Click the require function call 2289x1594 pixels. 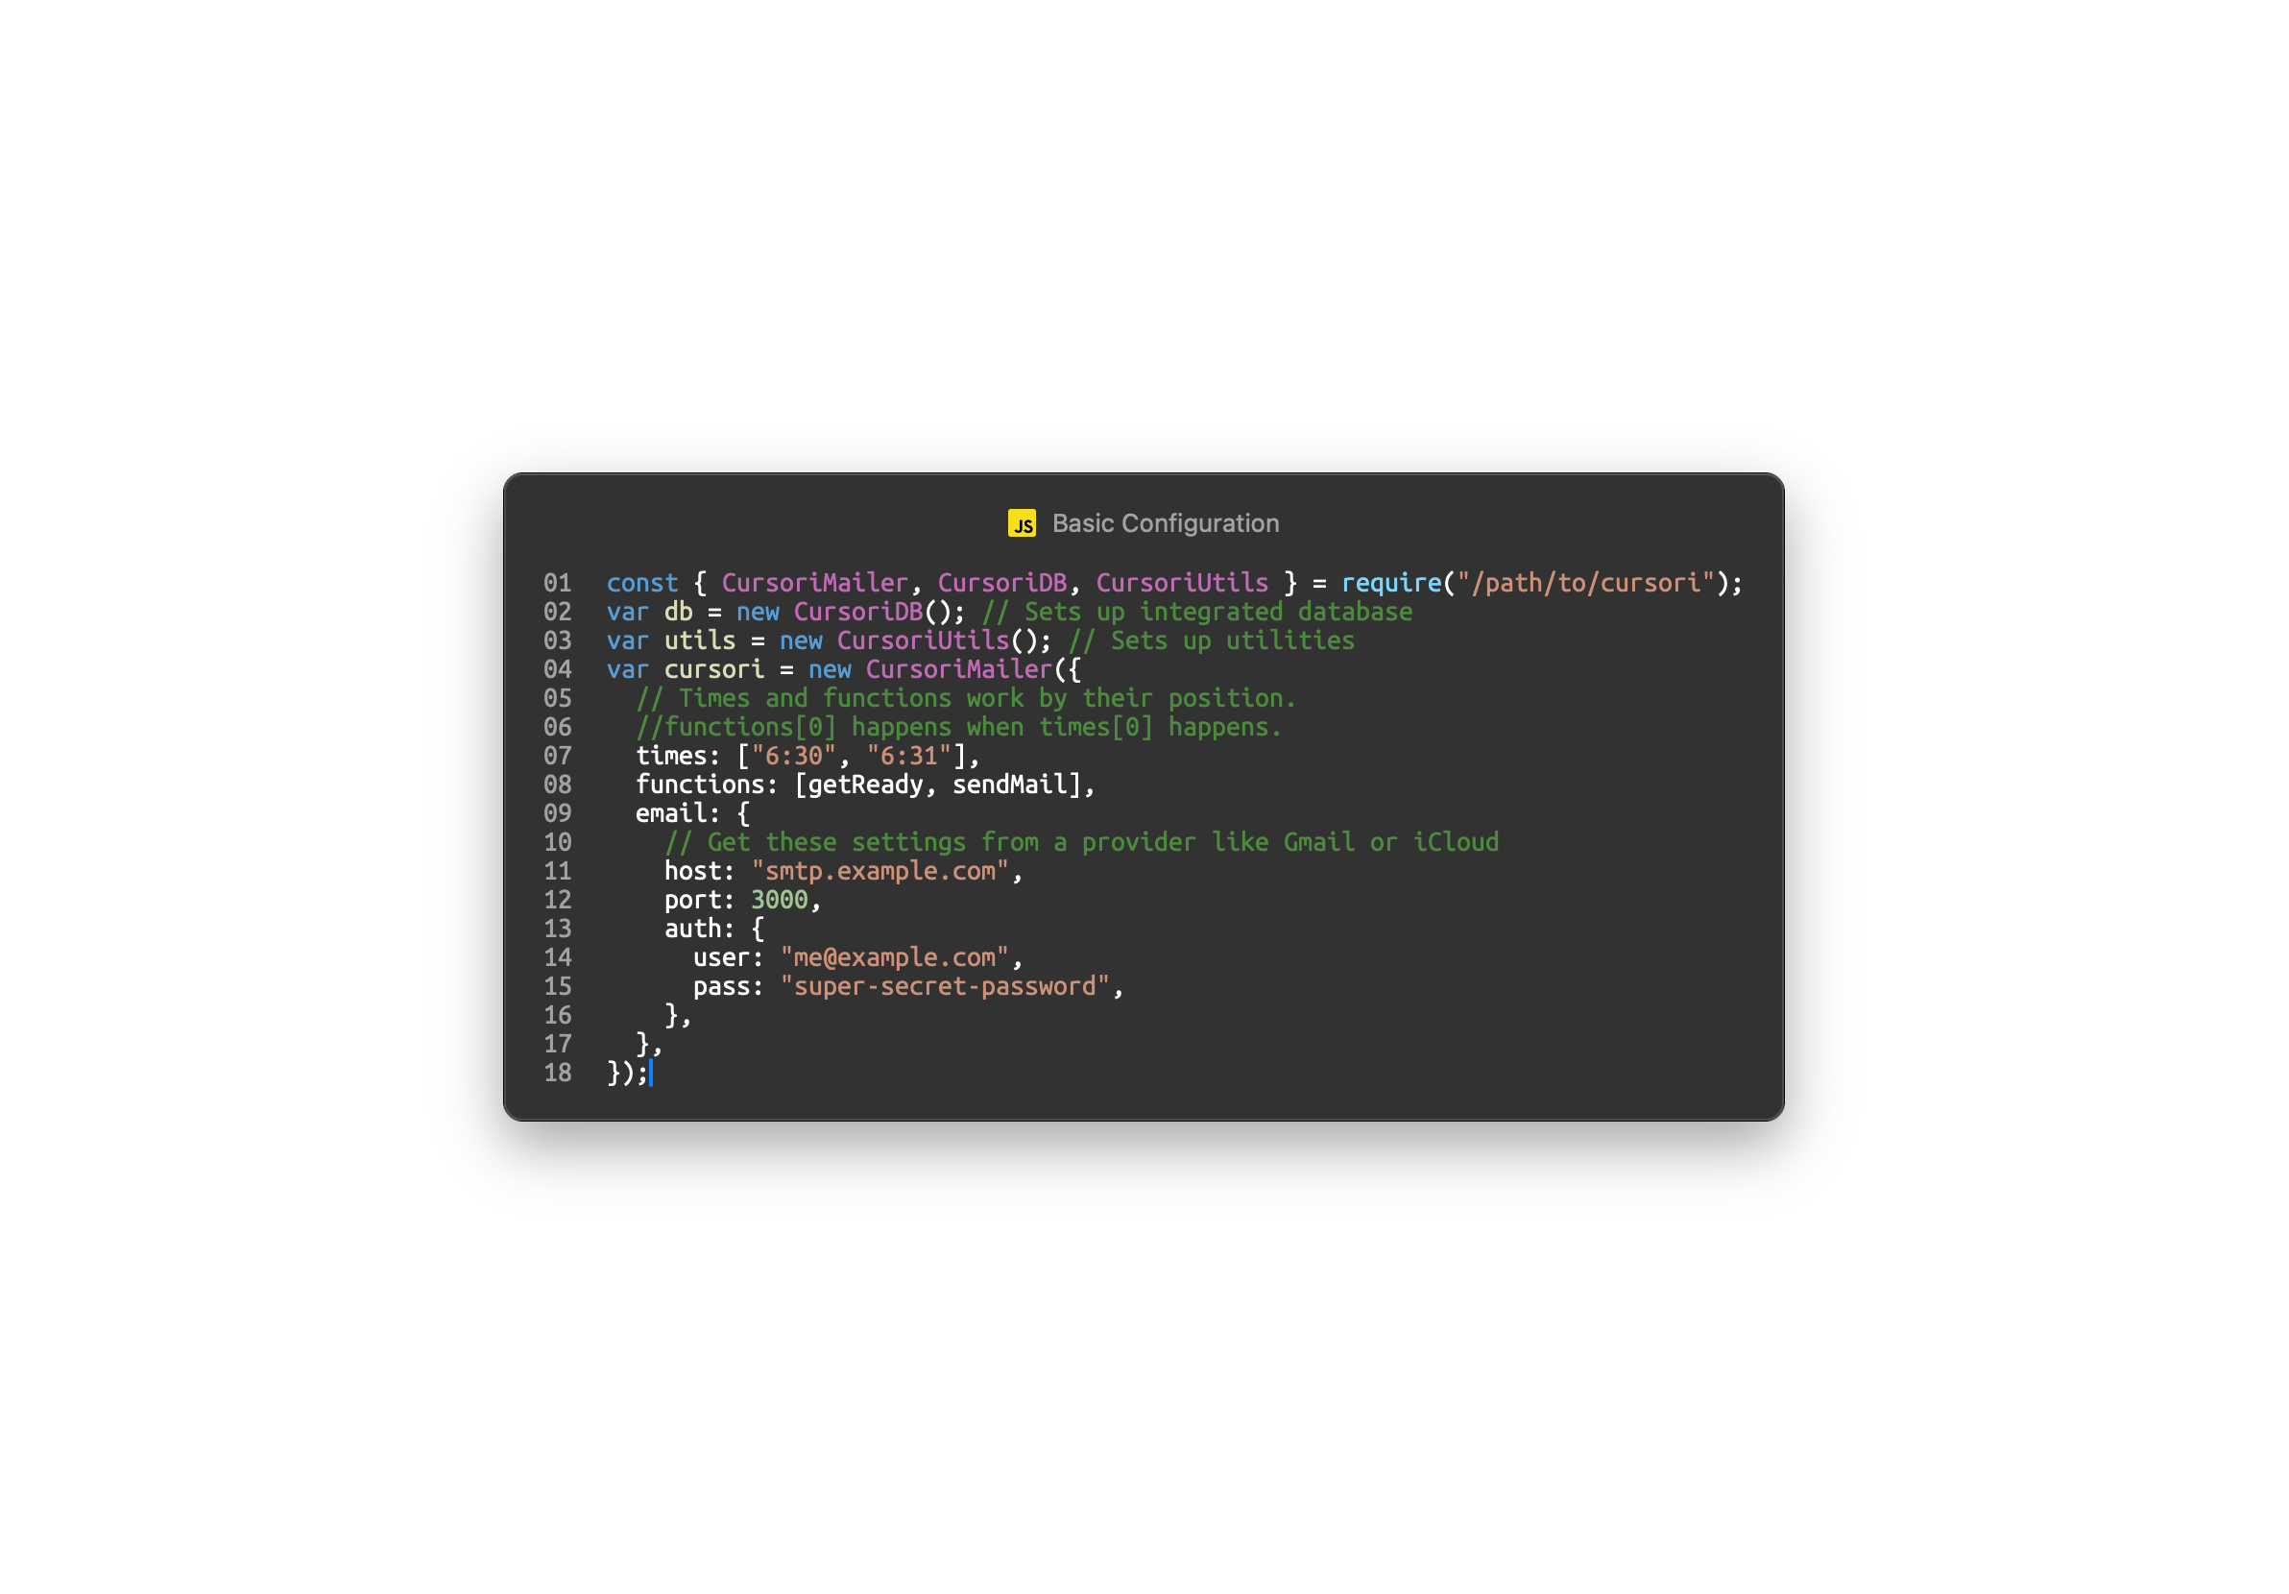pyautogui.click(x=1390, y=583)
